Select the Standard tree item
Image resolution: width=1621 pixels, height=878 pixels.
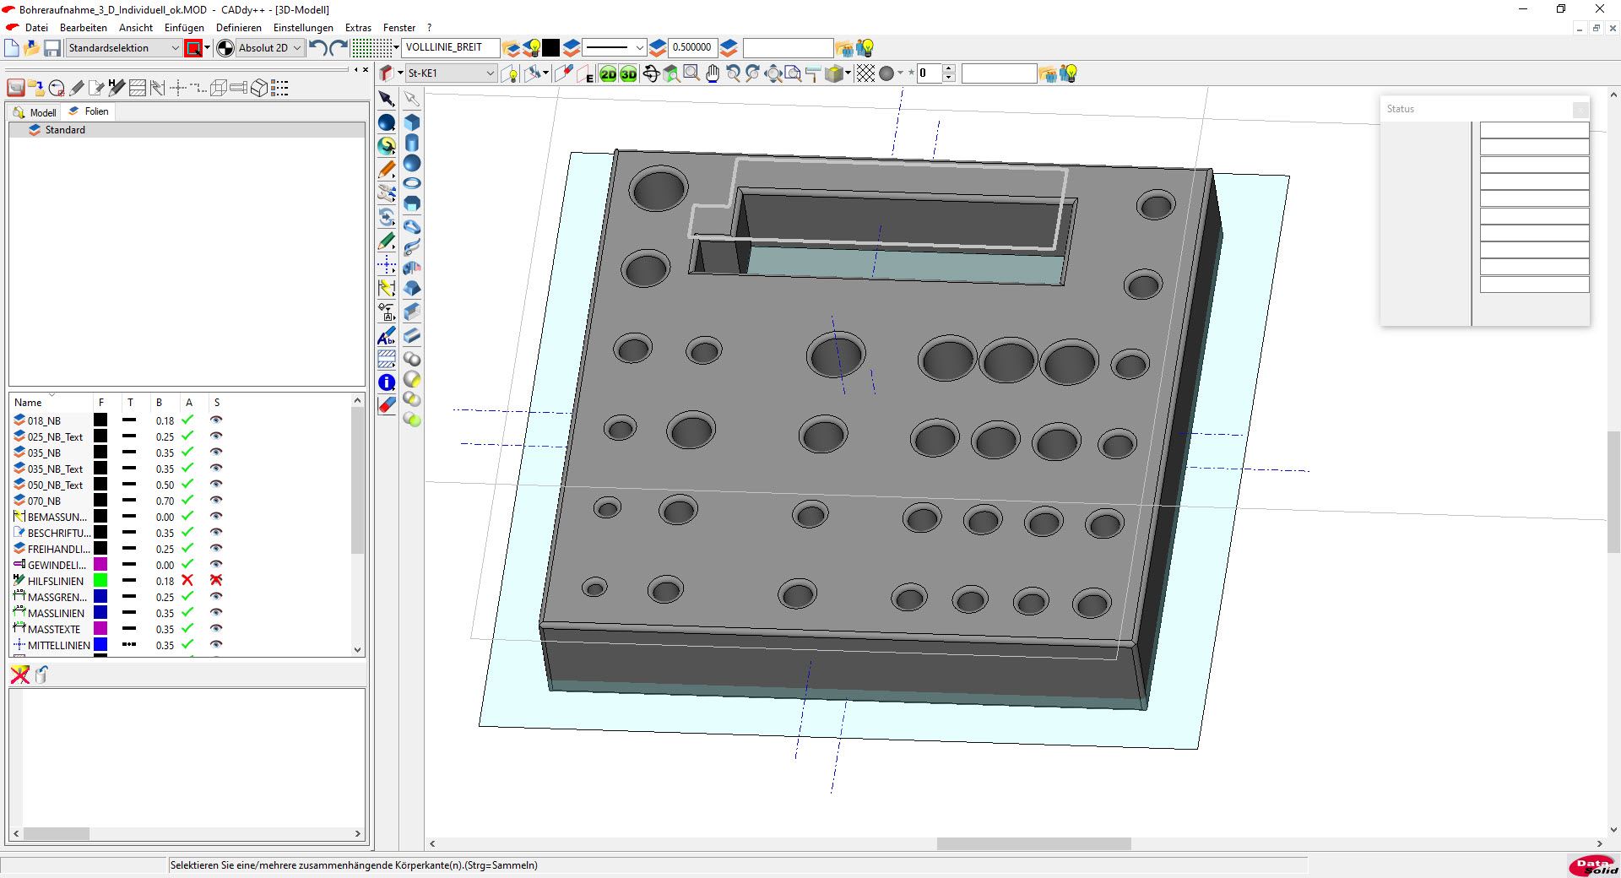tap(65, 130)
